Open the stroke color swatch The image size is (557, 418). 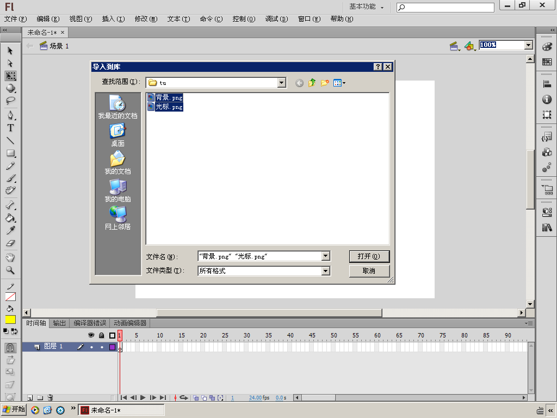pyautogui.click(x=10, y=297)
